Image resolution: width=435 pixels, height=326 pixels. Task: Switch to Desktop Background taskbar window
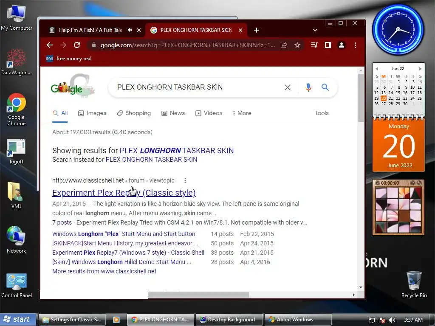[229, 320]
